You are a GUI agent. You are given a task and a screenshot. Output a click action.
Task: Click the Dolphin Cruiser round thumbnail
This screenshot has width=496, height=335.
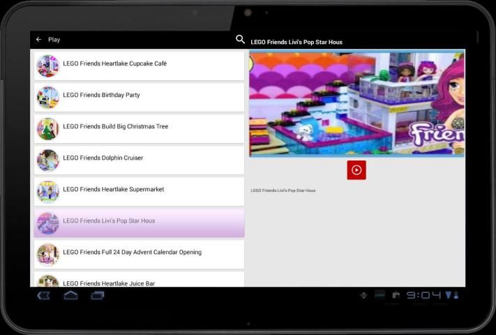click(x=48, y=160)
